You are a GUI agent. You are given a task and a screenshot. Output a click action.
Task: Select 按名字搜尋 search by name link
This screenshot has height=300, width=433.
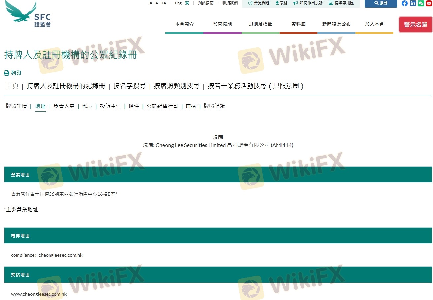(129, 86)
